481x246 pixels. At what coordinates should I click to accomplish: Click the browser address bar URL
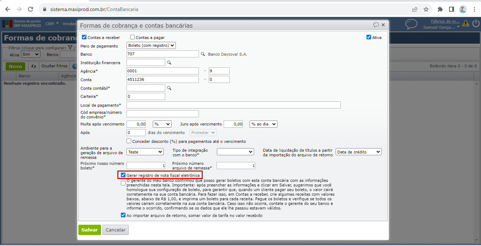pyautogui.click(x=94, y=9)
